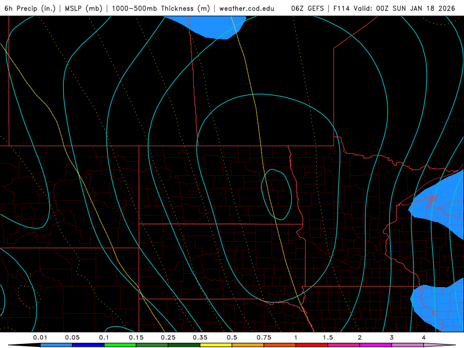Select the pink 1.5–2 legend swatch
This screenshot has height=348, width=464.
344,345
